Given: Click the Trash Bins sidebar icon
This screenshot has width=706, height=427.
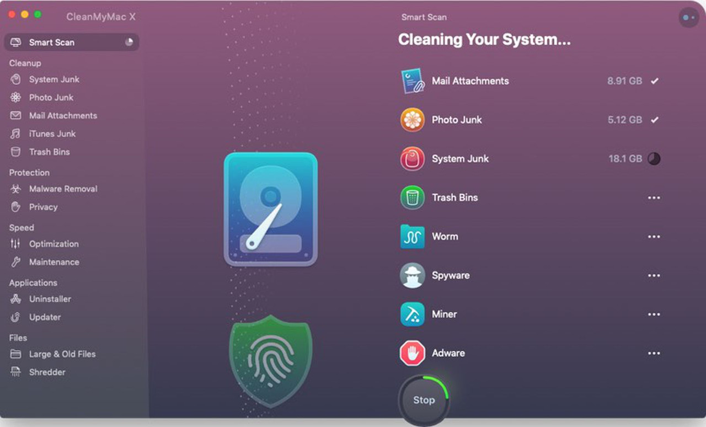Looking at the screenshot, I should coord(16,152).
